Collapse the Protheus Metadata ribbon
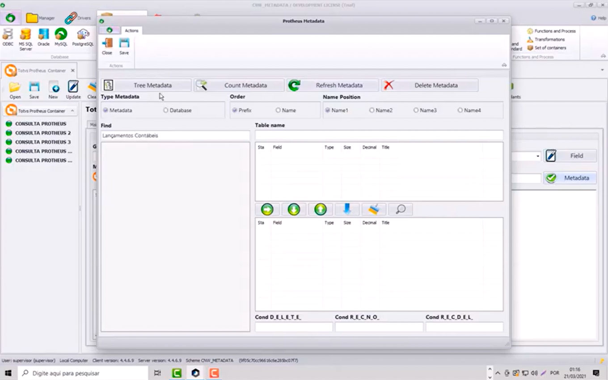The height and width of the screenshot is (380, 608). click(504, 65)
